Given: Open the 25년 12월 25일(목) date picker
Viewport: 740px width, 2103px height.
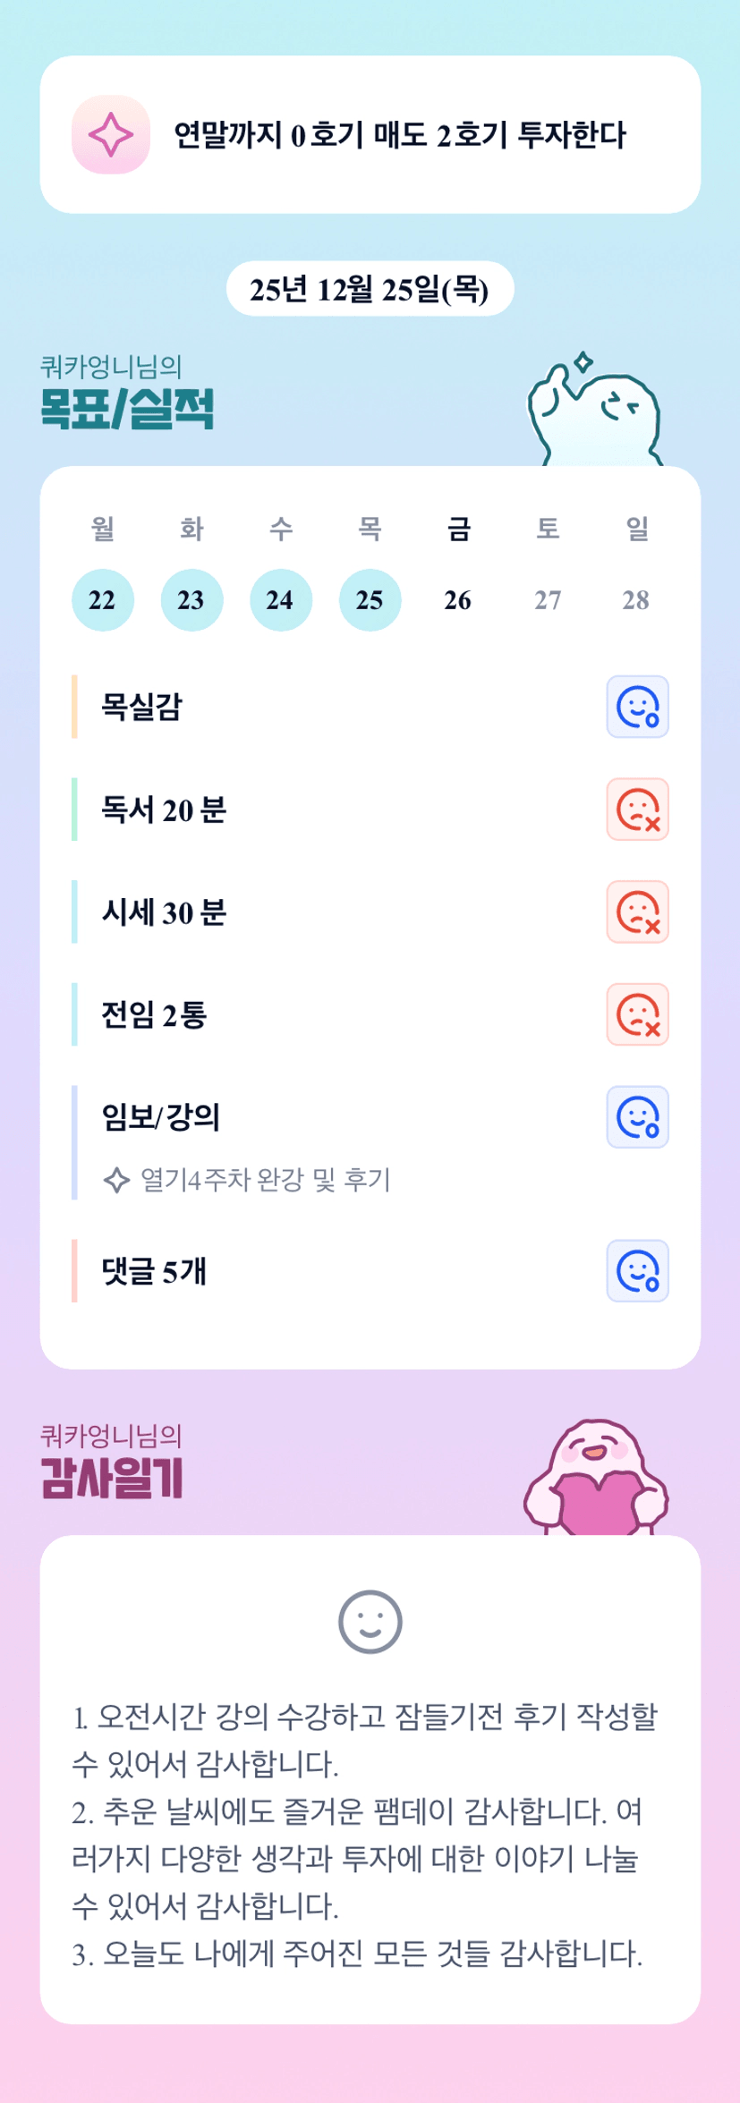Looking at the screenshot, I should 370,289.
